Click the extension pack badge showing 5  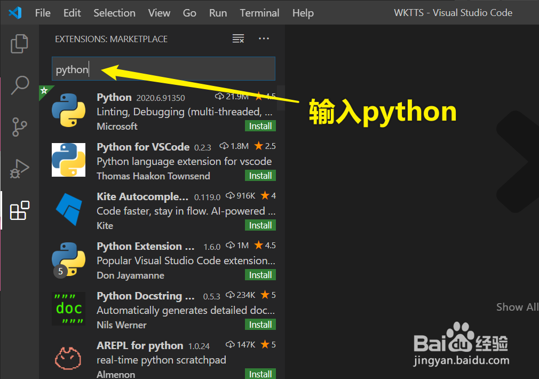point(60,271)
